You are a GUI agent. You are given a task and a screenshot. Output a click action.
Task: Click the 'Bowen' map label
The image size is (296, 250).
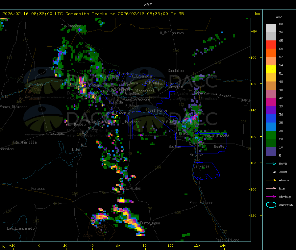point(219,147)
